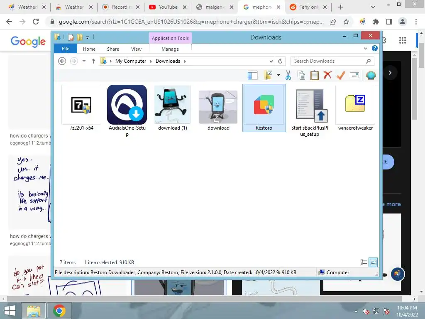The width and height of the screenshot is (425, 319).
Task: Click My Computer in address breadcrumb
Action: click(x=131, y=61)
